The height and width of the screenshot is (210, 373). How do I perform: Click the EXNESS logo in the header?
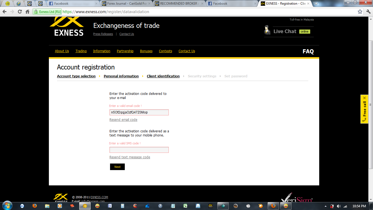tap(67, 27)
